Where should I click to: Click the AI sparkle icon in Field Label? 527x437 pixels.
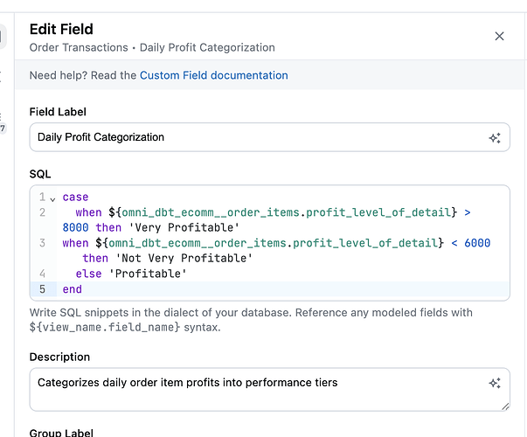(494, 137)
